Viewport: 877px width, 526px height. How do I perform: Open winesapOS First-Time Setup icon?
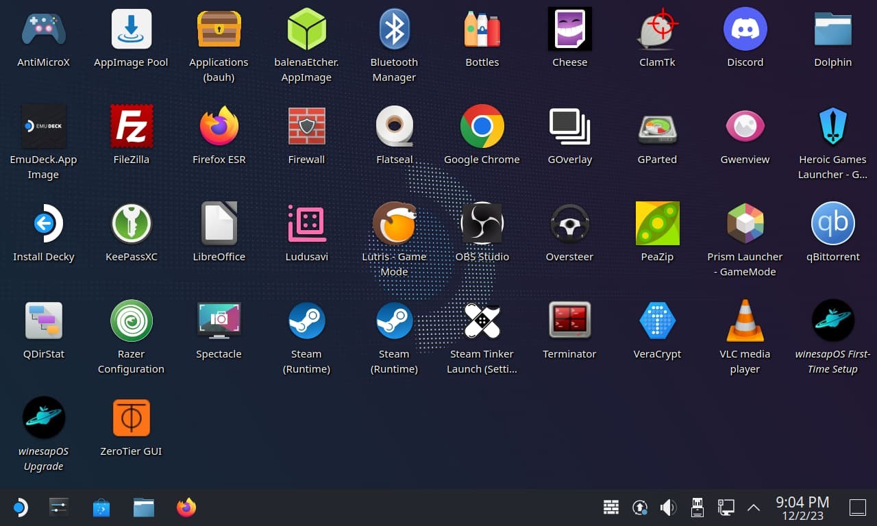[x=833, y=321]
